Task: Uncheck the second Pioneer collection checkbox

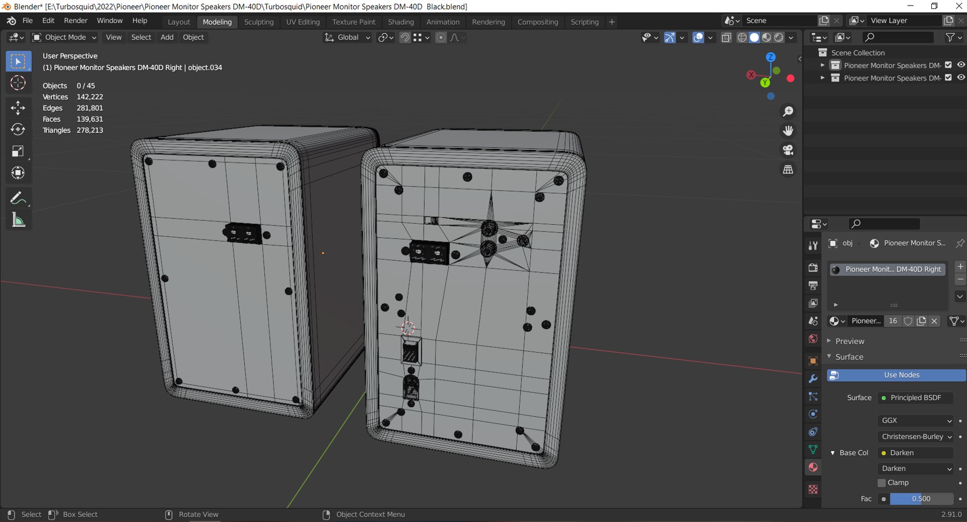Action: [948, 78]
